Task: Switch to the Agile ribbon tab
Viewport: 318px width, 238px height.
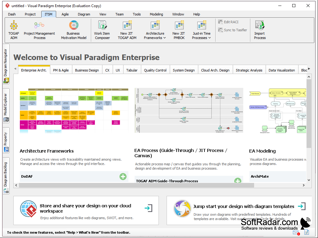Action: tap(65, 14)
